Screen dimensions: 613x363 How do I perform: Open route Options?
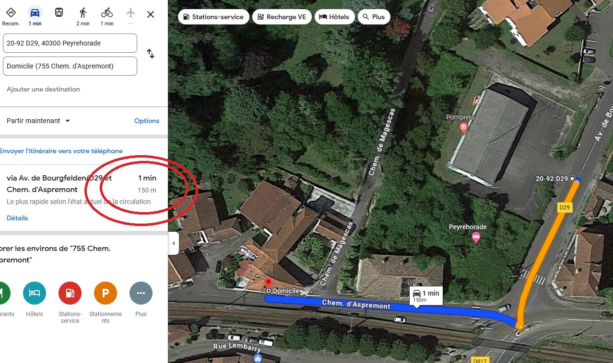pyautogui.click(x=147, y=121)
